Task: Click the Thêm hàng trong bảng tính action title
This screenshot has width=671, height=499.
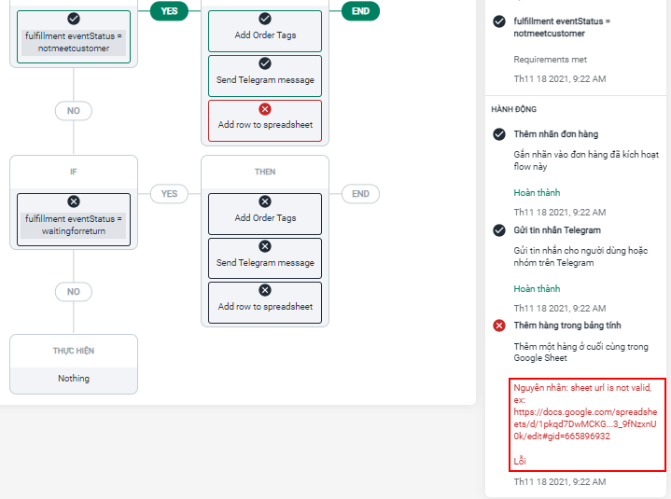Action: pyautogui.click(x=566, y=325)
